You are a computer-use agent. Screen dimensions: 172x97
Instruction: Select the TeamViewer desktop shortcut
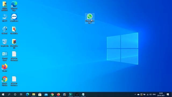14,18
